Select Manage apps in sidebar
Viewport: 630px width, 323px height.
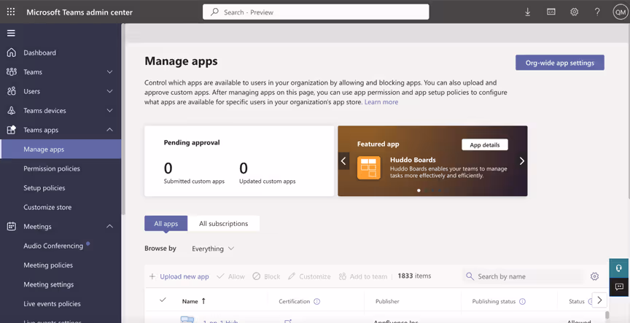point(61,149)
